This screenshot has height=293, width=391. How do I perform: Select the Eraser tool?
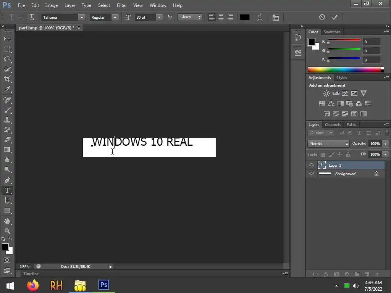pyautogui.click(x=7, y=140)
